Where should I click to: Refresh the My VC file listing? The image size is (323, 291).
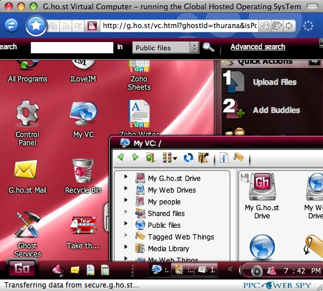click(189, 158)
